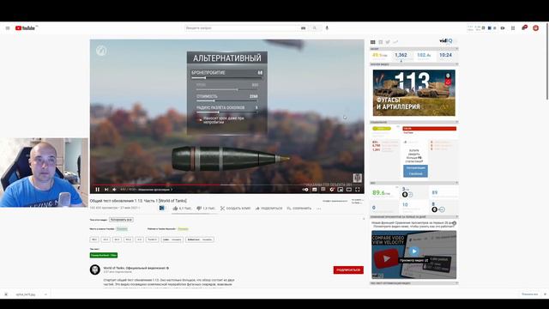Switch to miniplayer mode
549x309 pixels.
(x=341, y=190)
